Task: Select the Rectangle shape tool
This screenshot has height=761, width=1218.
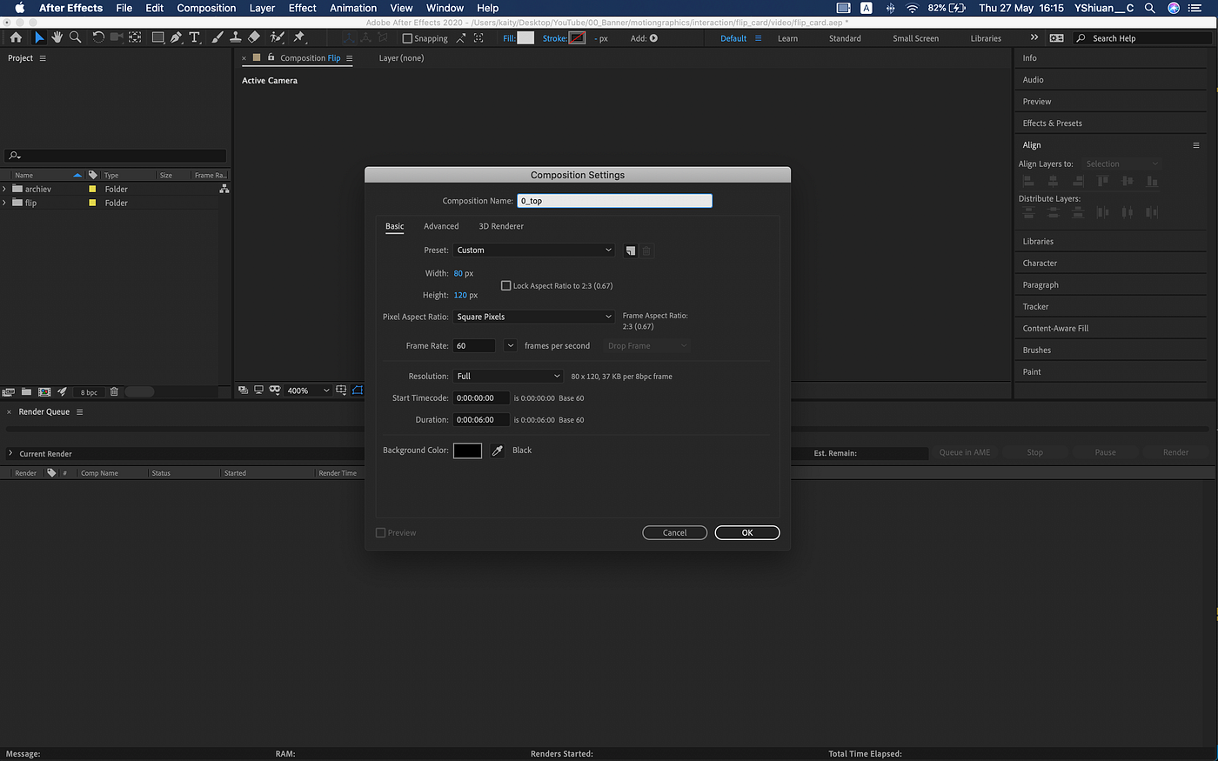Action: point(157,37)
